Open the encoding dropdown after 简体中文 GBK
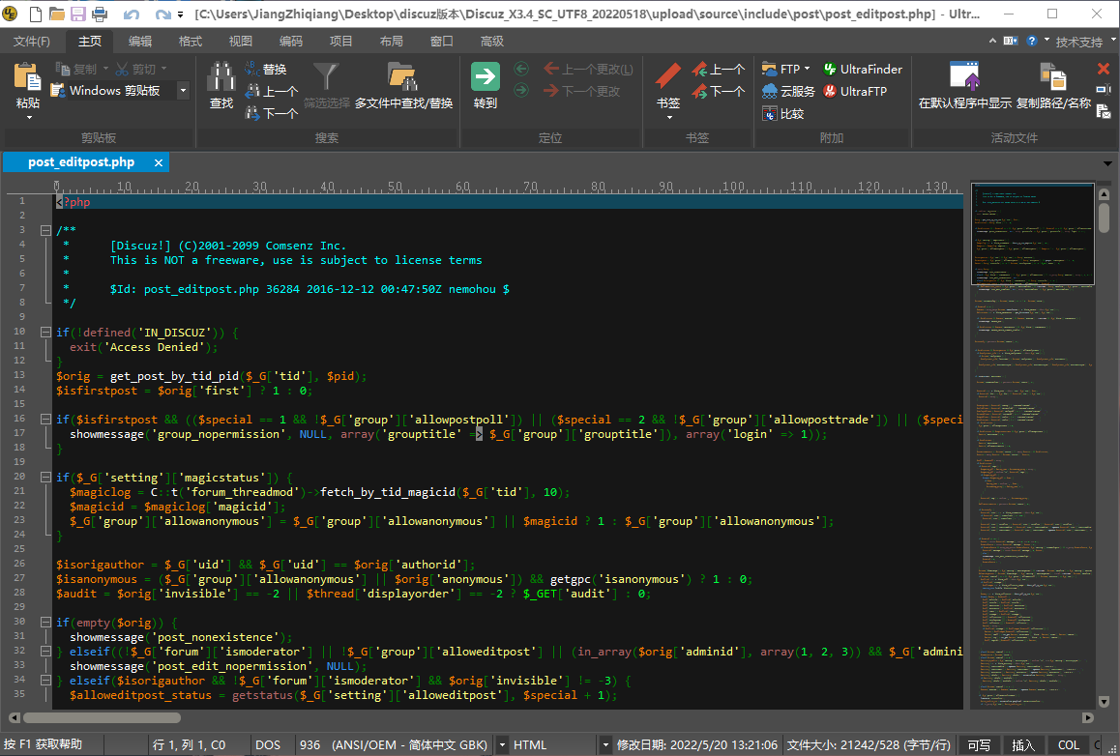1120x756 pixels. pos(502,744)
